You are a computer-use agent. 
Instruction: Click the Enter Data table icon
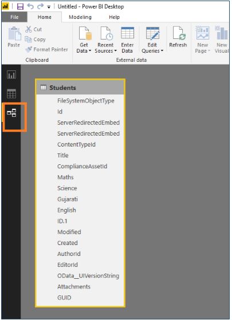(x=127, y=33)
